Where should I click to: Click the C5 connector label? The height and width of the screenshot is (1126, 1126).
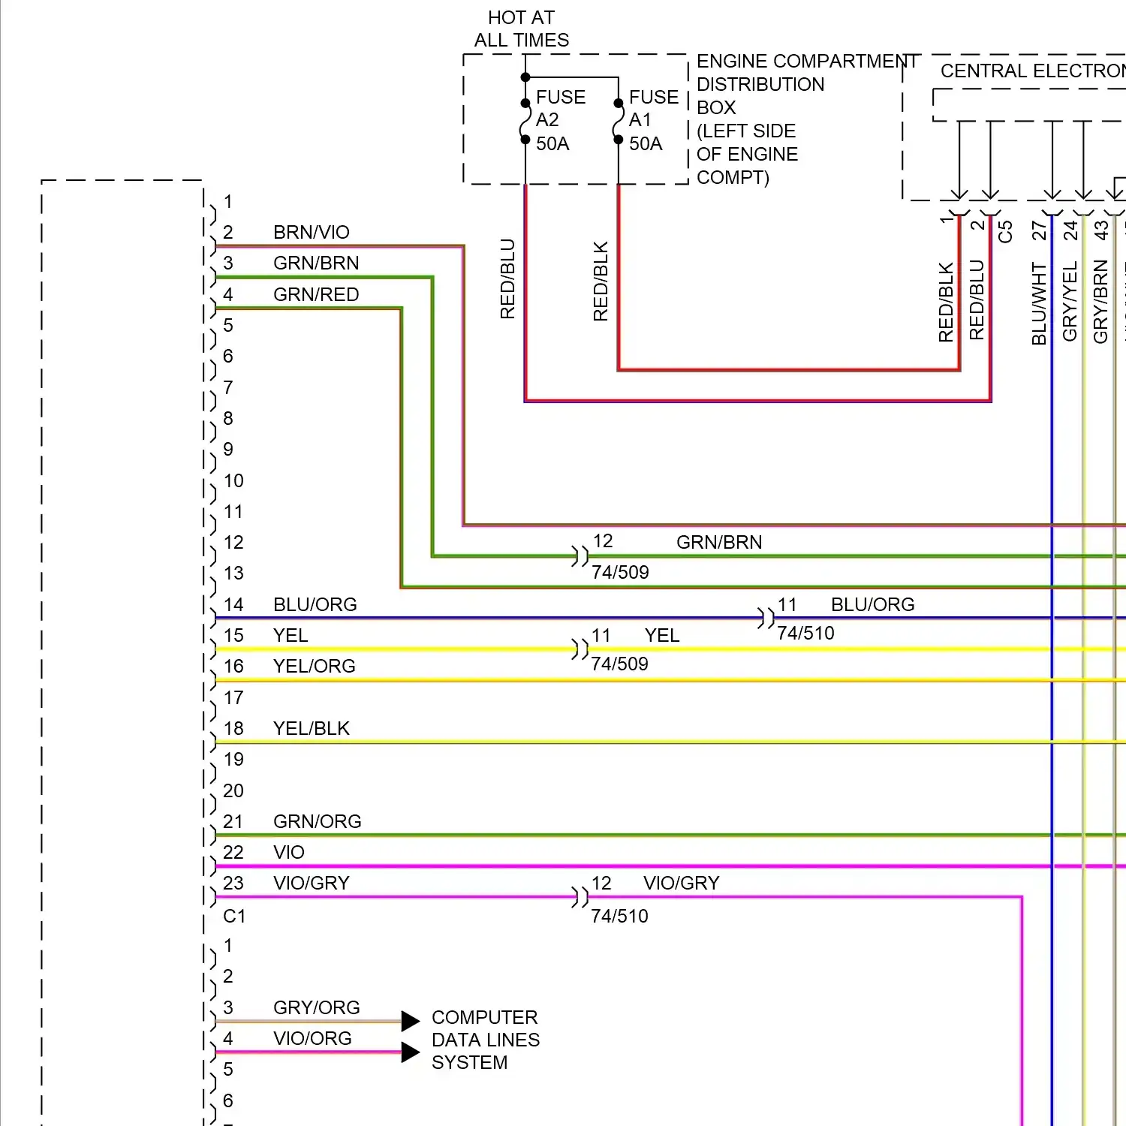pyautogui.click(x=1006, y=232)
